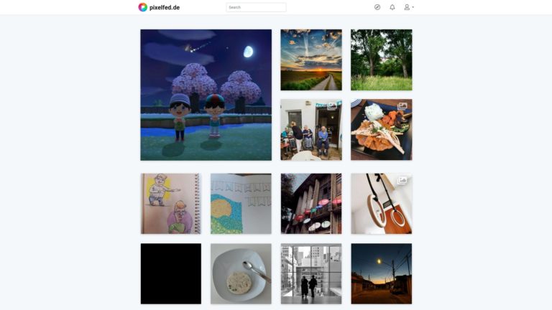Open the solid black image post

171,274
